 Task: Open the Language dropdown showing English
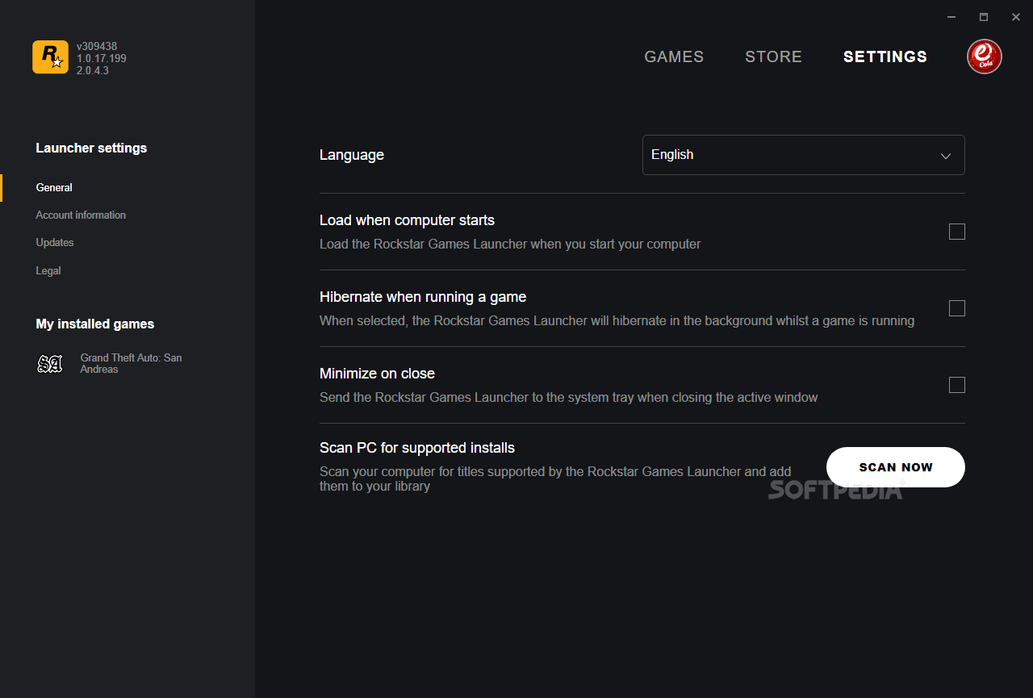click(803, 155)
